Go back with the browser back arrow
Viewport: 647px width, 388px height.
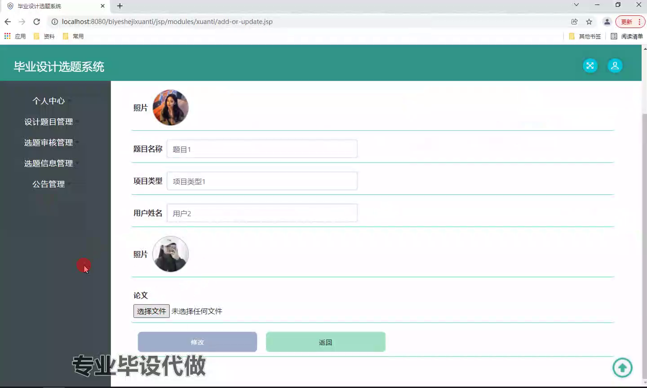click(8, 22)
